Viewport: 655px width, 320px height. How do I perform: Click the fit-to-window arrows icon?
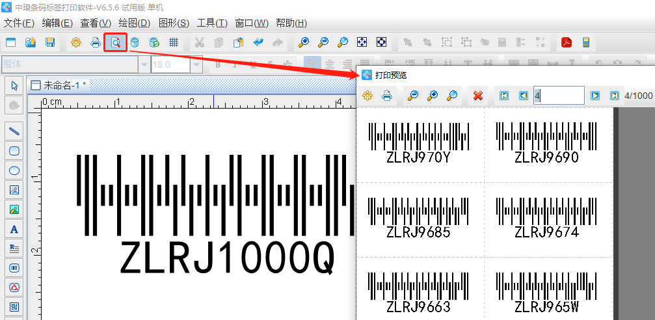362,42
